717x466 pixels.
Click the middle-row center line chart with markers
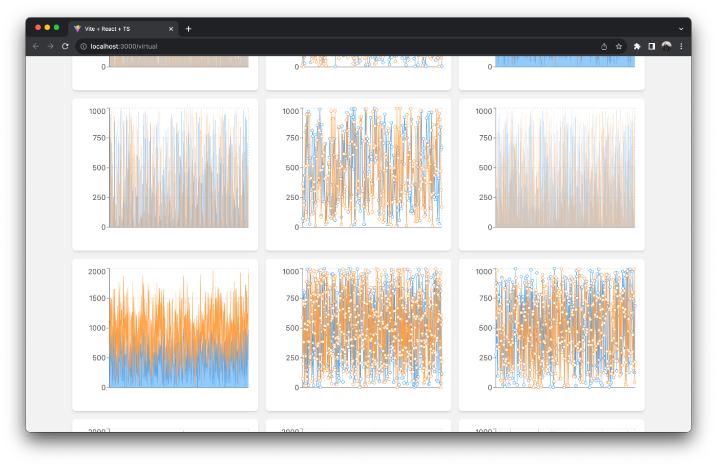[358, 175]
